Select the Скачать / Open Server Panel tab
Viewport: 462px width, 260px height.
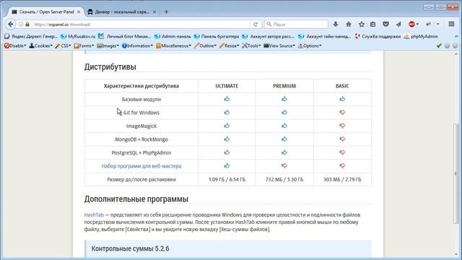45,12
